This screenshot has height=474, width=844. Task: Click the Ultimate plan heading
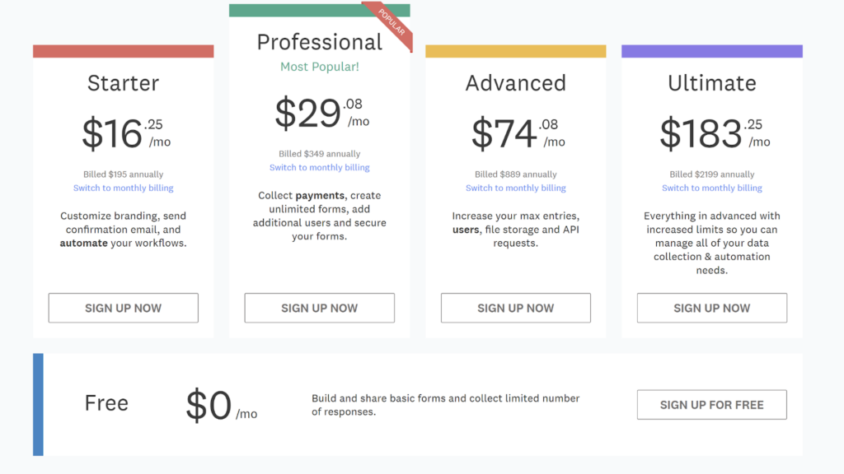point(711,83)
